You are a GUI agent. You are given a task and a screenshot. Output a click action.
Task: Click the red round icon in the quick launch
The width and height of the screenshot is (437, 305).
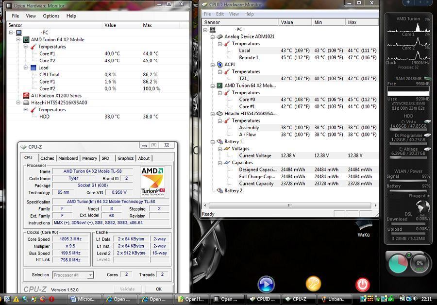pyautogui.click(x=51, y=299)
